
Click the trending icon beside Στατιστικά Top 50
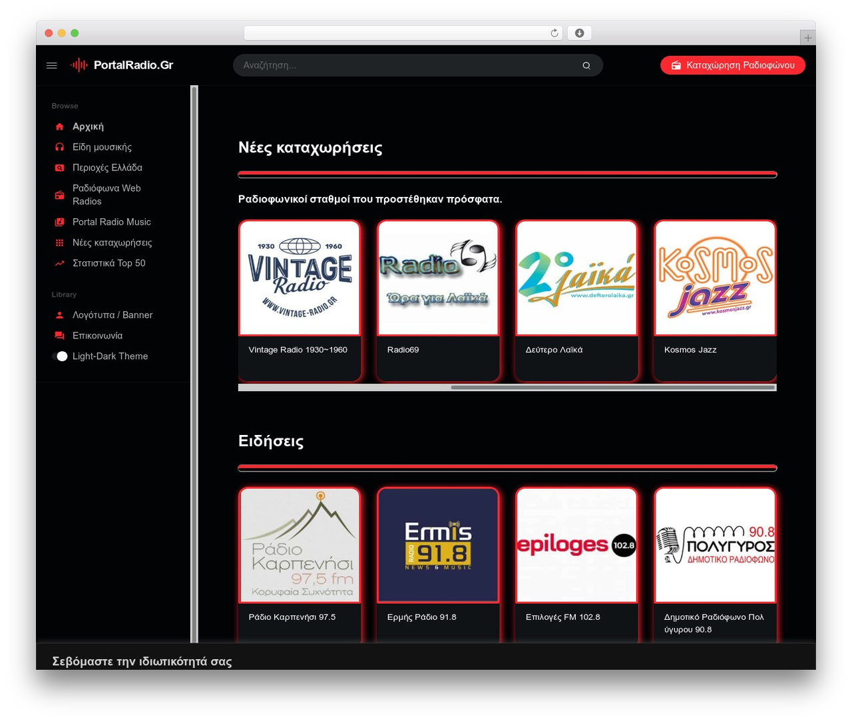pos(60,263)
